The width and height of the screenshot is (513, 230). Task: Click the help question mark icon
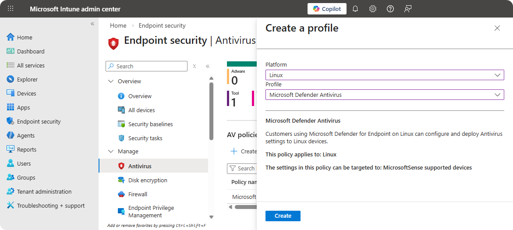coord(390,9)
